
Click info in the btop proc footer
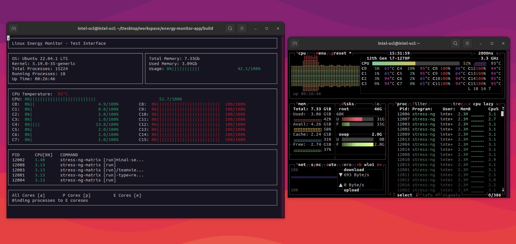(x=428, y=195)
